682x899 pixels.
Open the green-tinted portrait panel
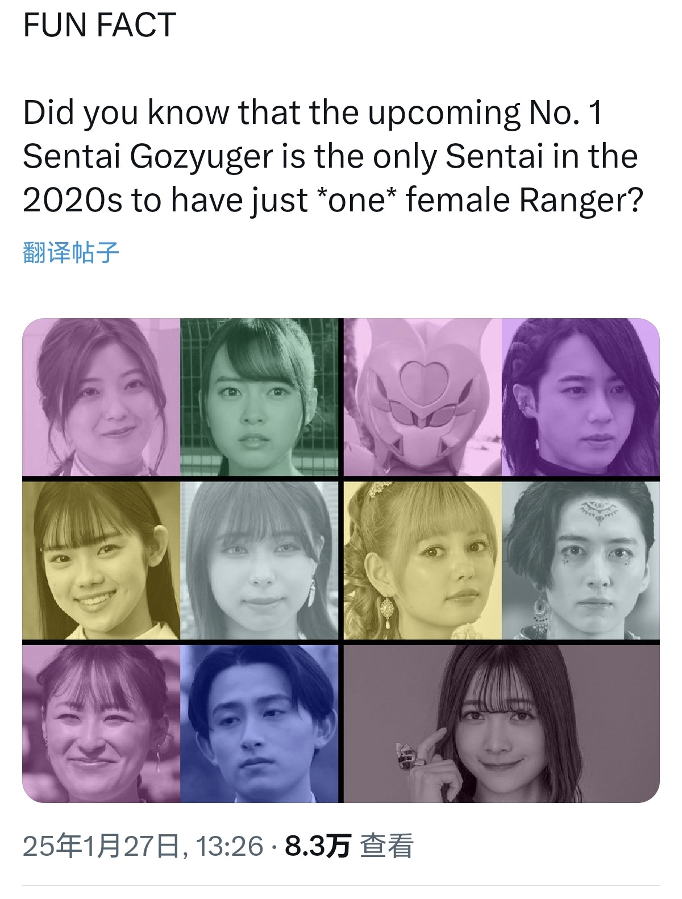click(x=259, y=397)
